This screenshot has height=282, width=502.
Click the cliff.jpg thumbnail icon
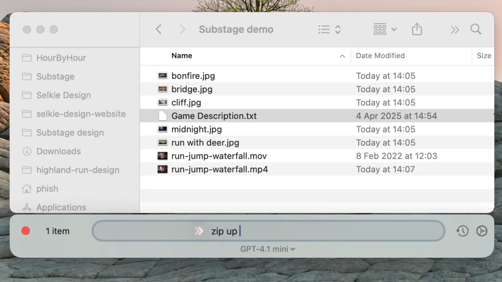(x=162, y=102)
